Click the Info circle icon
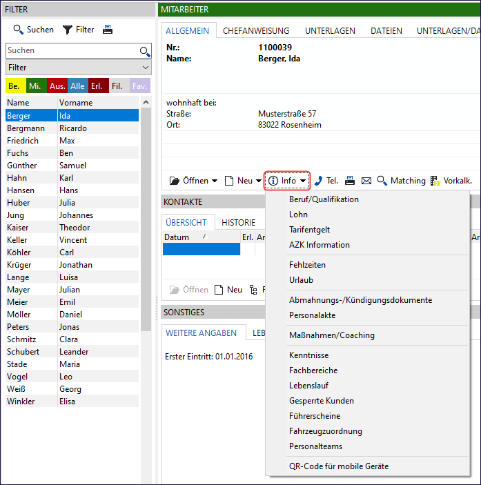The image size is (481, 485). (x=273, y=181)
